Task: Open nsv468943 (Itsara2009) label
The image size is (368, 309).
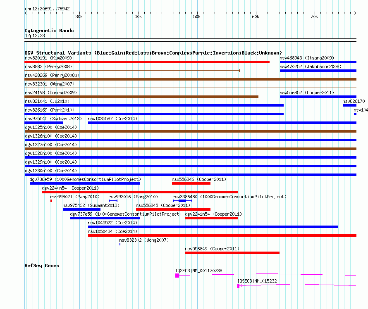Action: [x=307, y=58]
